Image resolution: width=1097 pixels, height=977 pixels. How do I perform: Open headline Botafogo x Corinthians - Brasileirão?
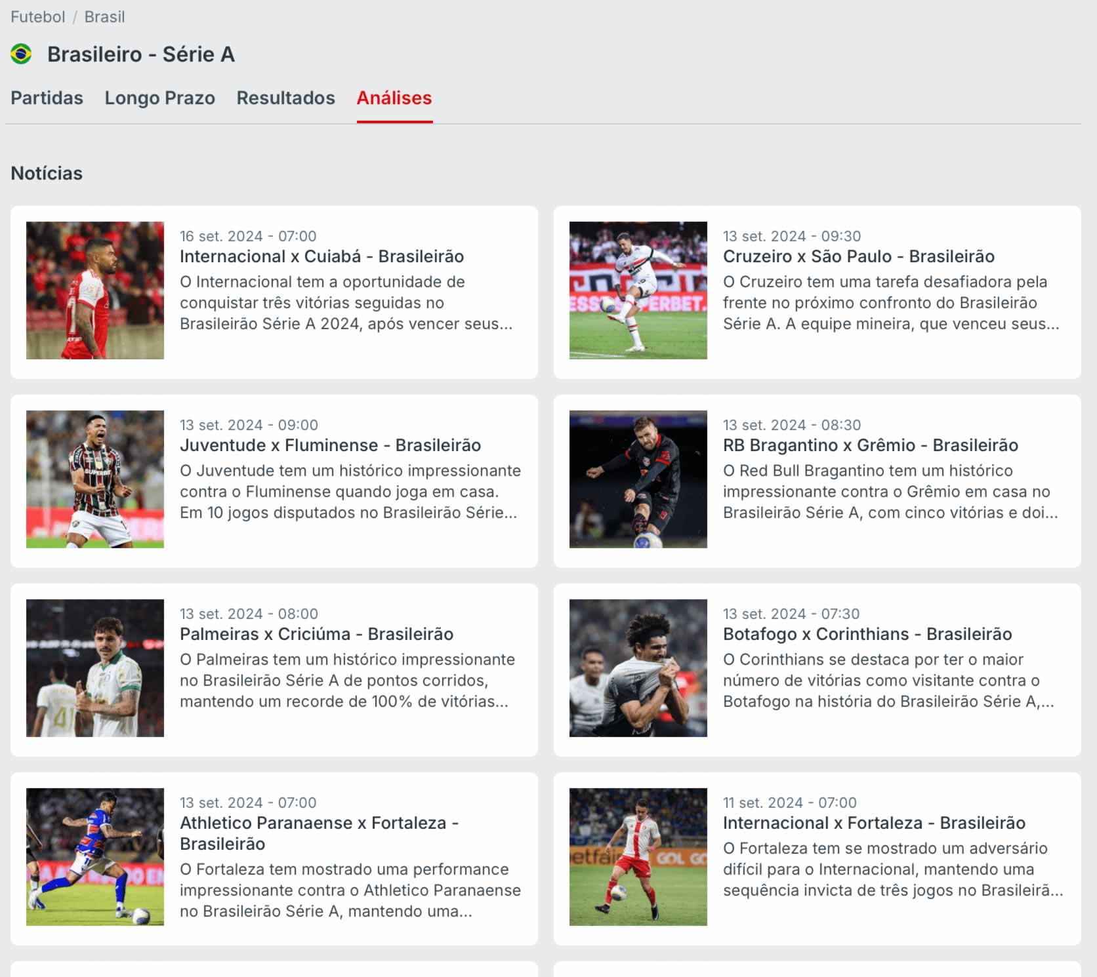[x=867, y=634]
